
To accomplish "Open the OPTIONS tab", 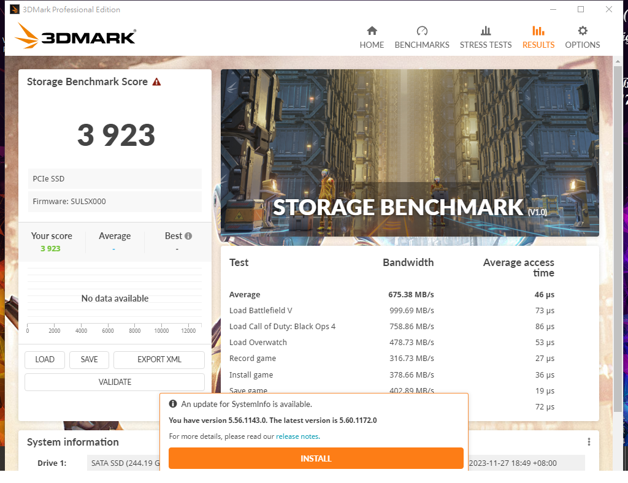I will pos(583,37).
